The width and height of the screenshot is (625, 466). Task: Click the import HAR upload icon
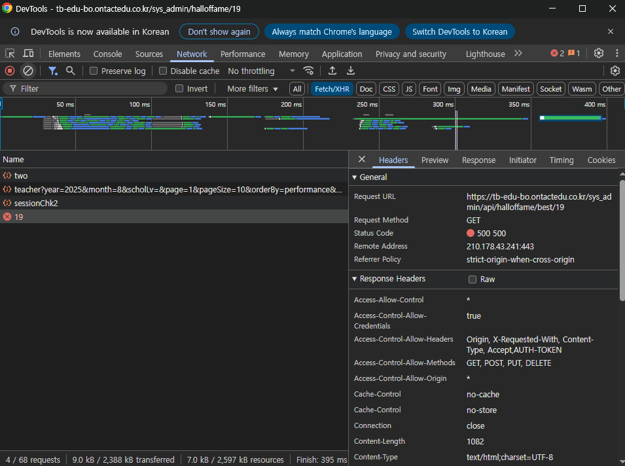pyautogui.click(x=332, y=71)
